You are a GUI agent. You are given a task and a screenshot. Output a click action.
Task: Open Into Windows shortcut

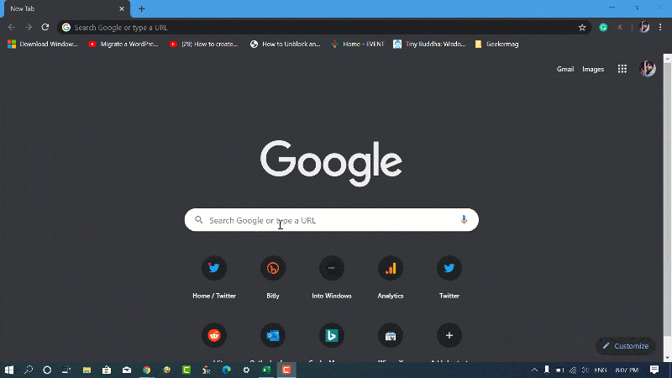click(332, 277)
